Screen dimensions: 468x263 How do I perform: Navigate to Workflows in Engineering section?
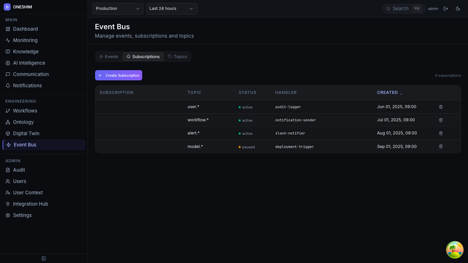click(25, 111)
